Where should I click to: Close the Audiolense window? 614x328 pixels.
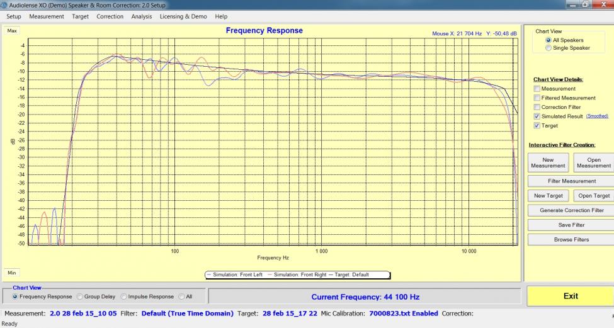[x=602, y=4]
